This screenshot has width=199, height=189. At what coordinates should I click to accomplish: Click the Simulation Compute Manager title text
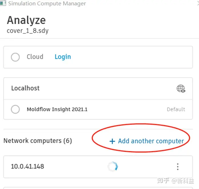47,4
